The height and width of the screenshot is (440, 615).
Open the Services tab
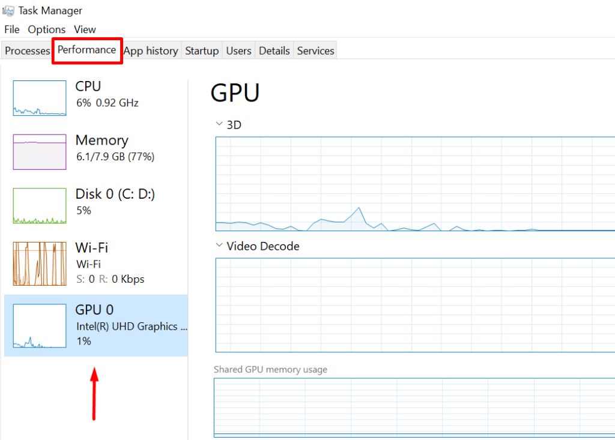(x=315, y=51)
